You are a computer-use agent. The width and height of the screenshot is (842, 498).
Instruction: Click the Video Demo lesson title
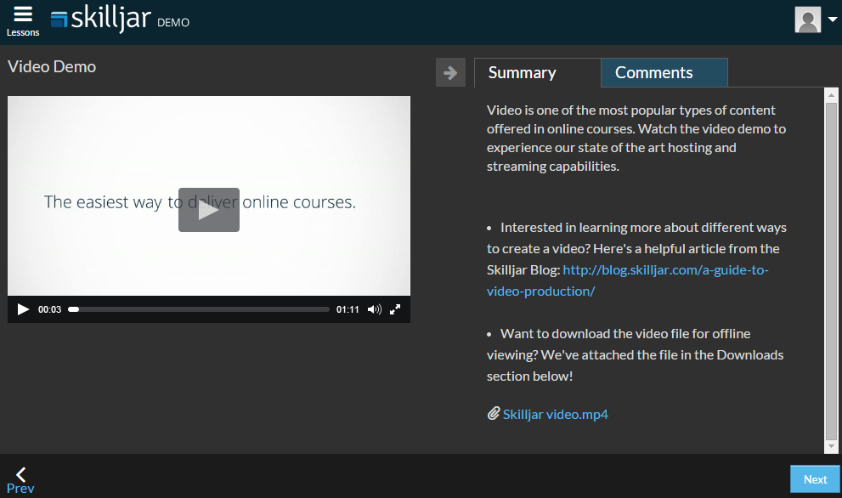click(52, 67)
